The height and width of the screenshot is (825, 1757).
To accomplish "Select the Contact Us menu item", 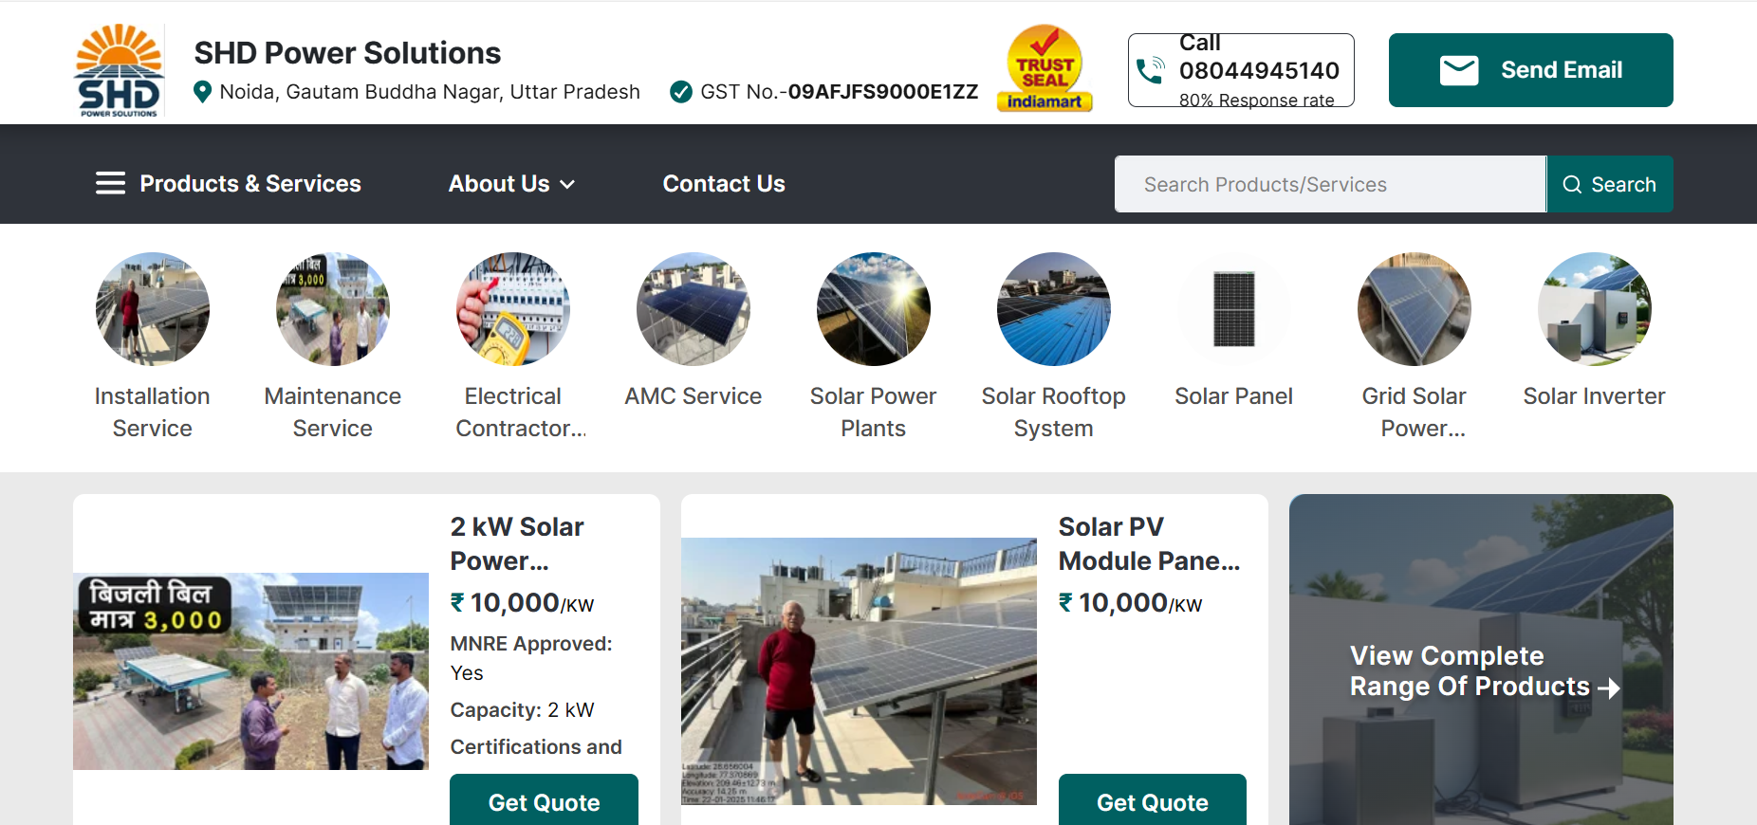I will point(723,183).
